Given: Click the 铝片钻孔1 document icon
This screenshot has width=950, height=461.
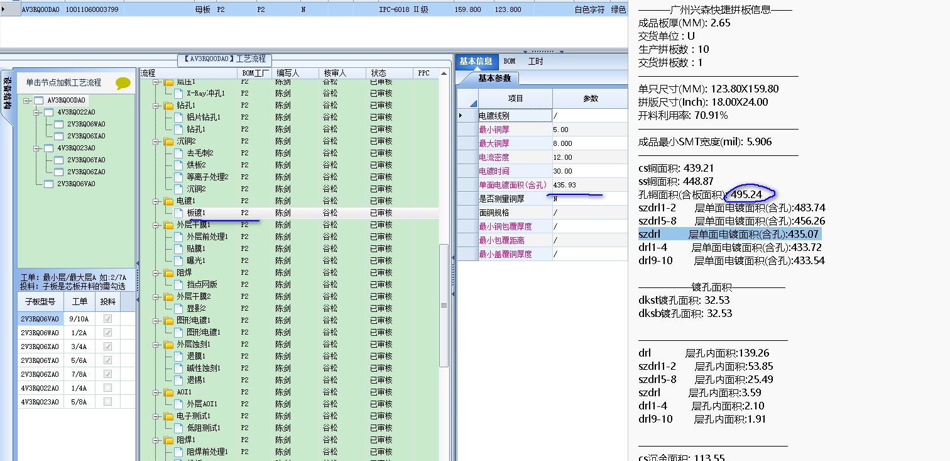Looking at the screenshot, I should tap(179, 118).
